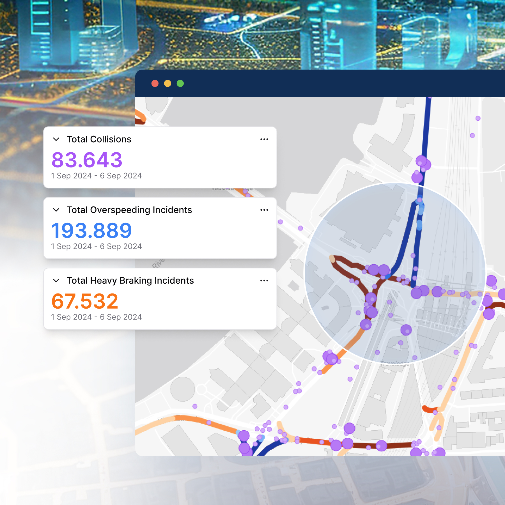The width and height of the screenshot is (505, 505).
Task: Collapse the Total Collisions card chevron
Action: tap(56, 139)
